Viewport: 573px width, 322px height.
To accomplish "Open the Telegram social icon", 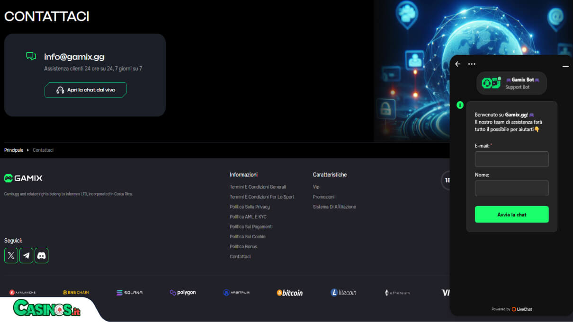I will pyautogui.click(x=27, y=256).
